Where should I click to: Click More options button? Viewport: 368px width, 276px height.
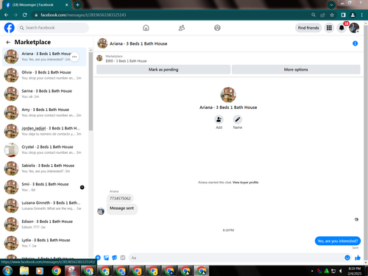tap(296, 69)
